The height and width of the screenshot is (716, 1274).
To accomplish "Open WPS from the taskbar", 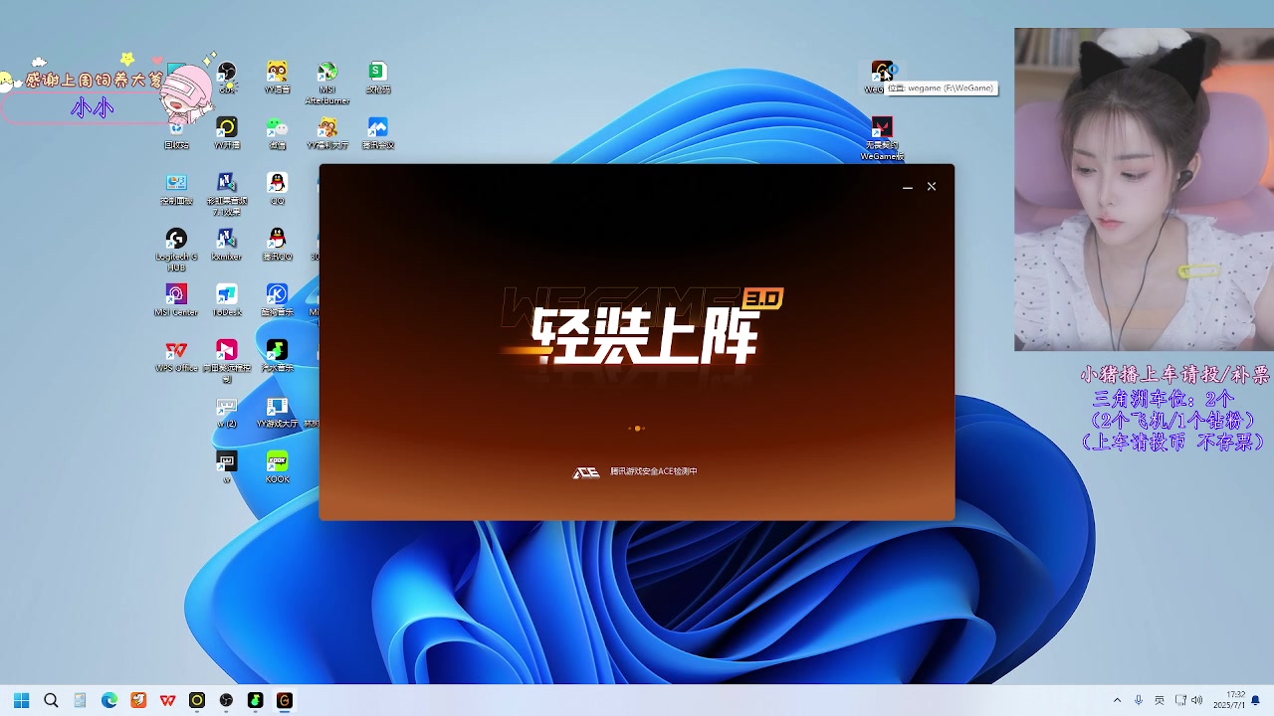I will (167, 700).
